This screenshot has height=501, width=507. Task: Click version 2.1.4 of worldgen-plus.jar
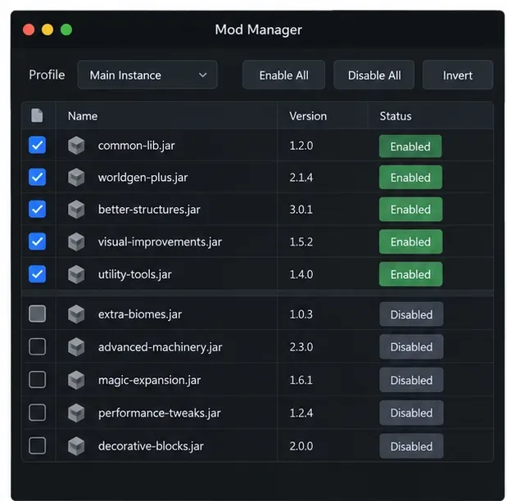pos(301,178)
